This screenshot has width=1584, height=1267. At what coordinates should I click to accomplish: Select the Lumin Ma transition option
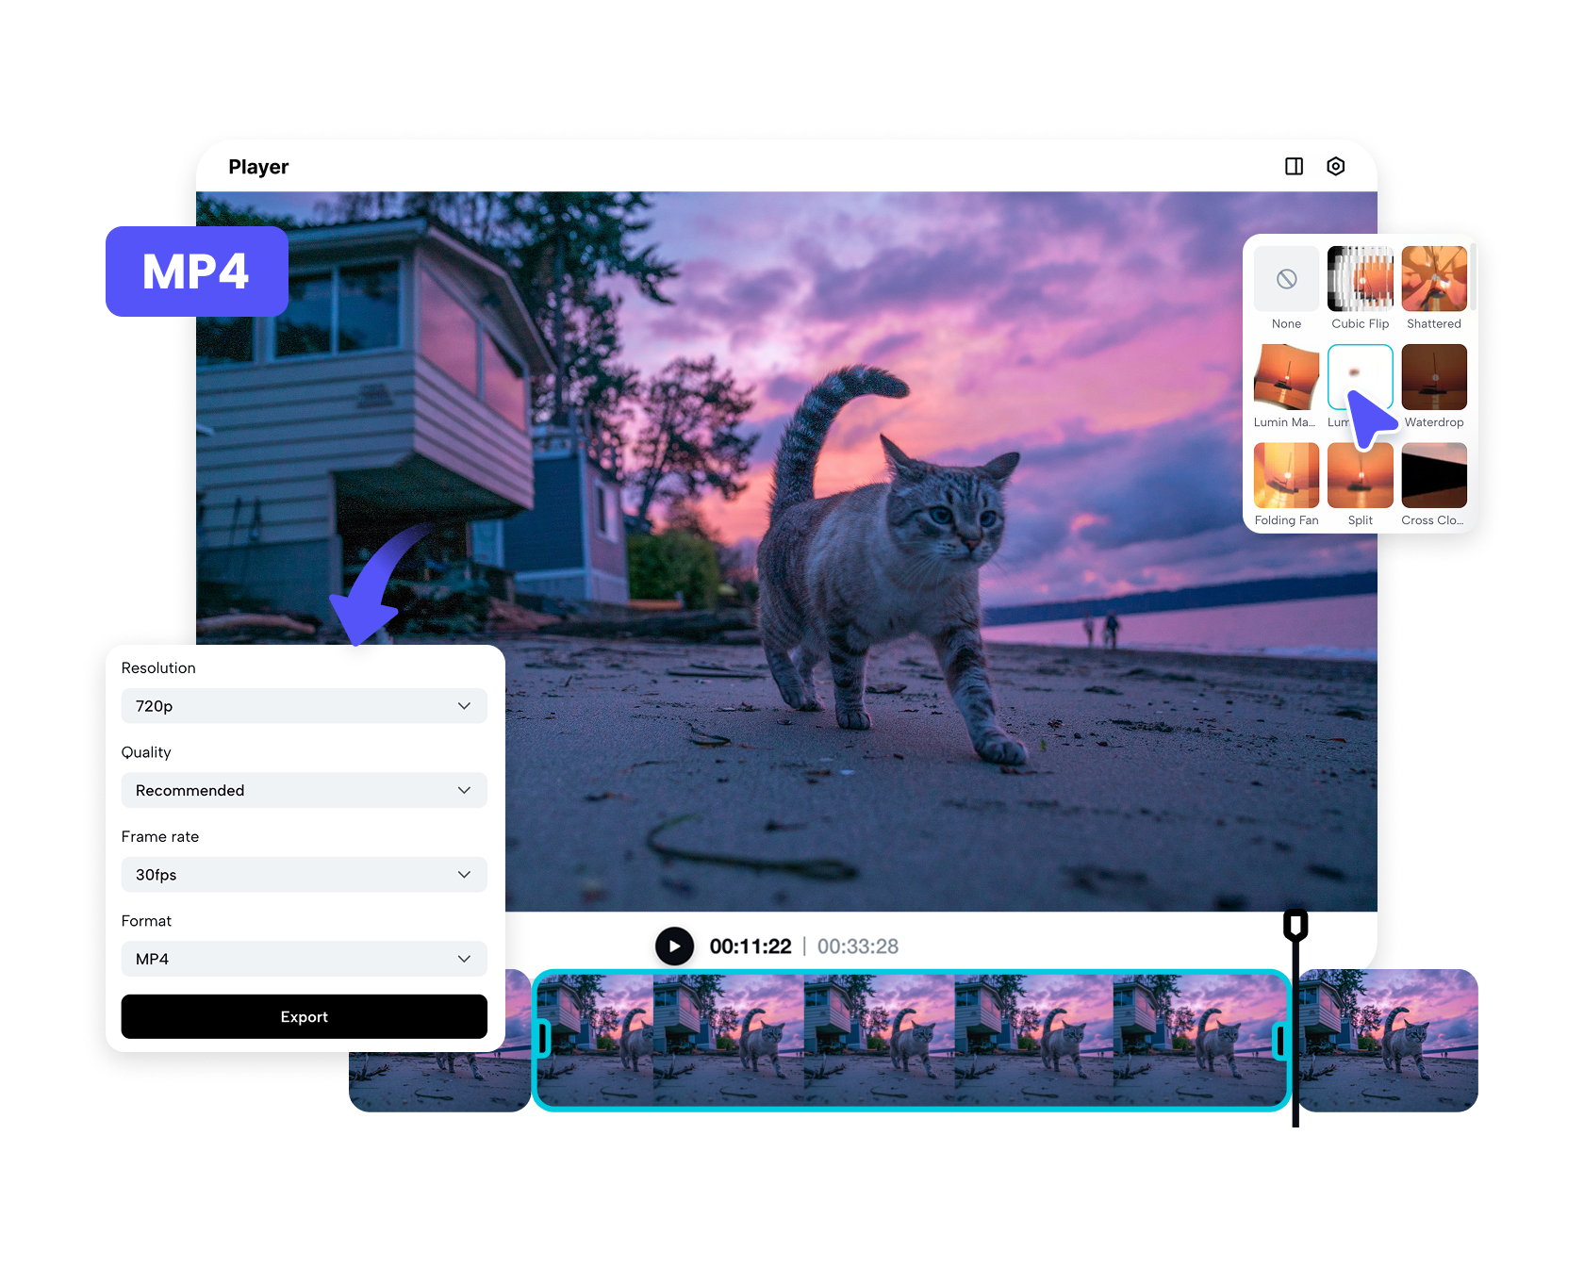point(1285,378)
